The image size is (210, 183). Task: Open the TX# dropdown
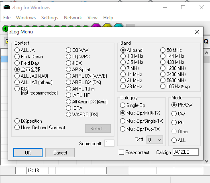pyautogui.click(x=155, y=140)
